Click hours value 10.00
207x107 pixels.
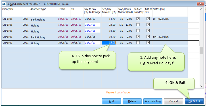click(x=129, y=25)
